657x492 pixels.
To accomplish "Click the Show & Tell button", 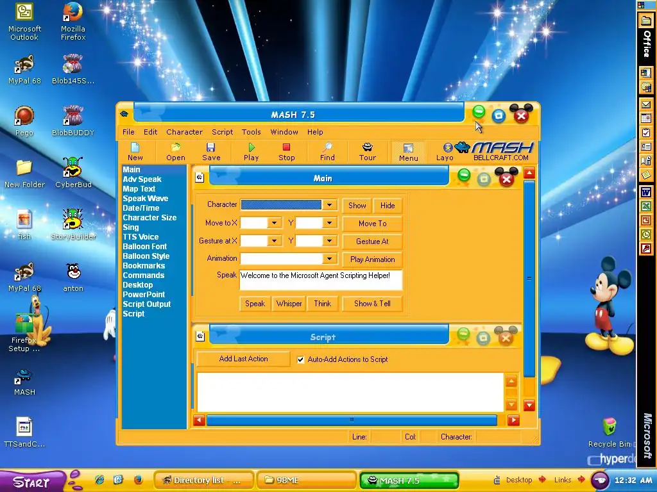I will pos(373,304).
